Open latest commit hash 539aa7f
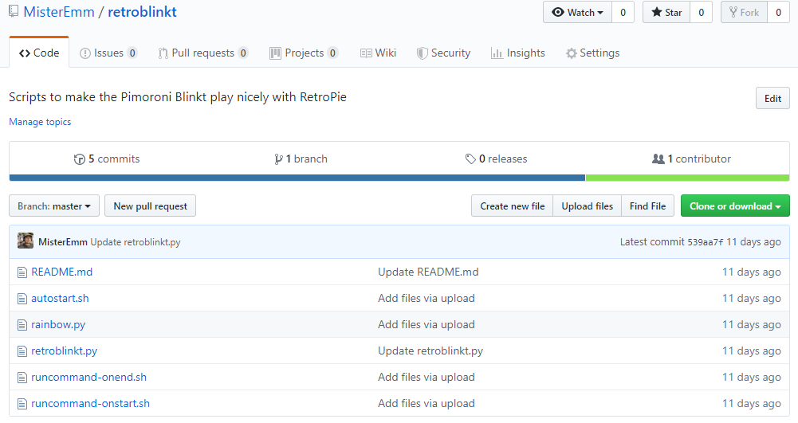Viewport: 798px width, 423px height. (x=705, y=242)
